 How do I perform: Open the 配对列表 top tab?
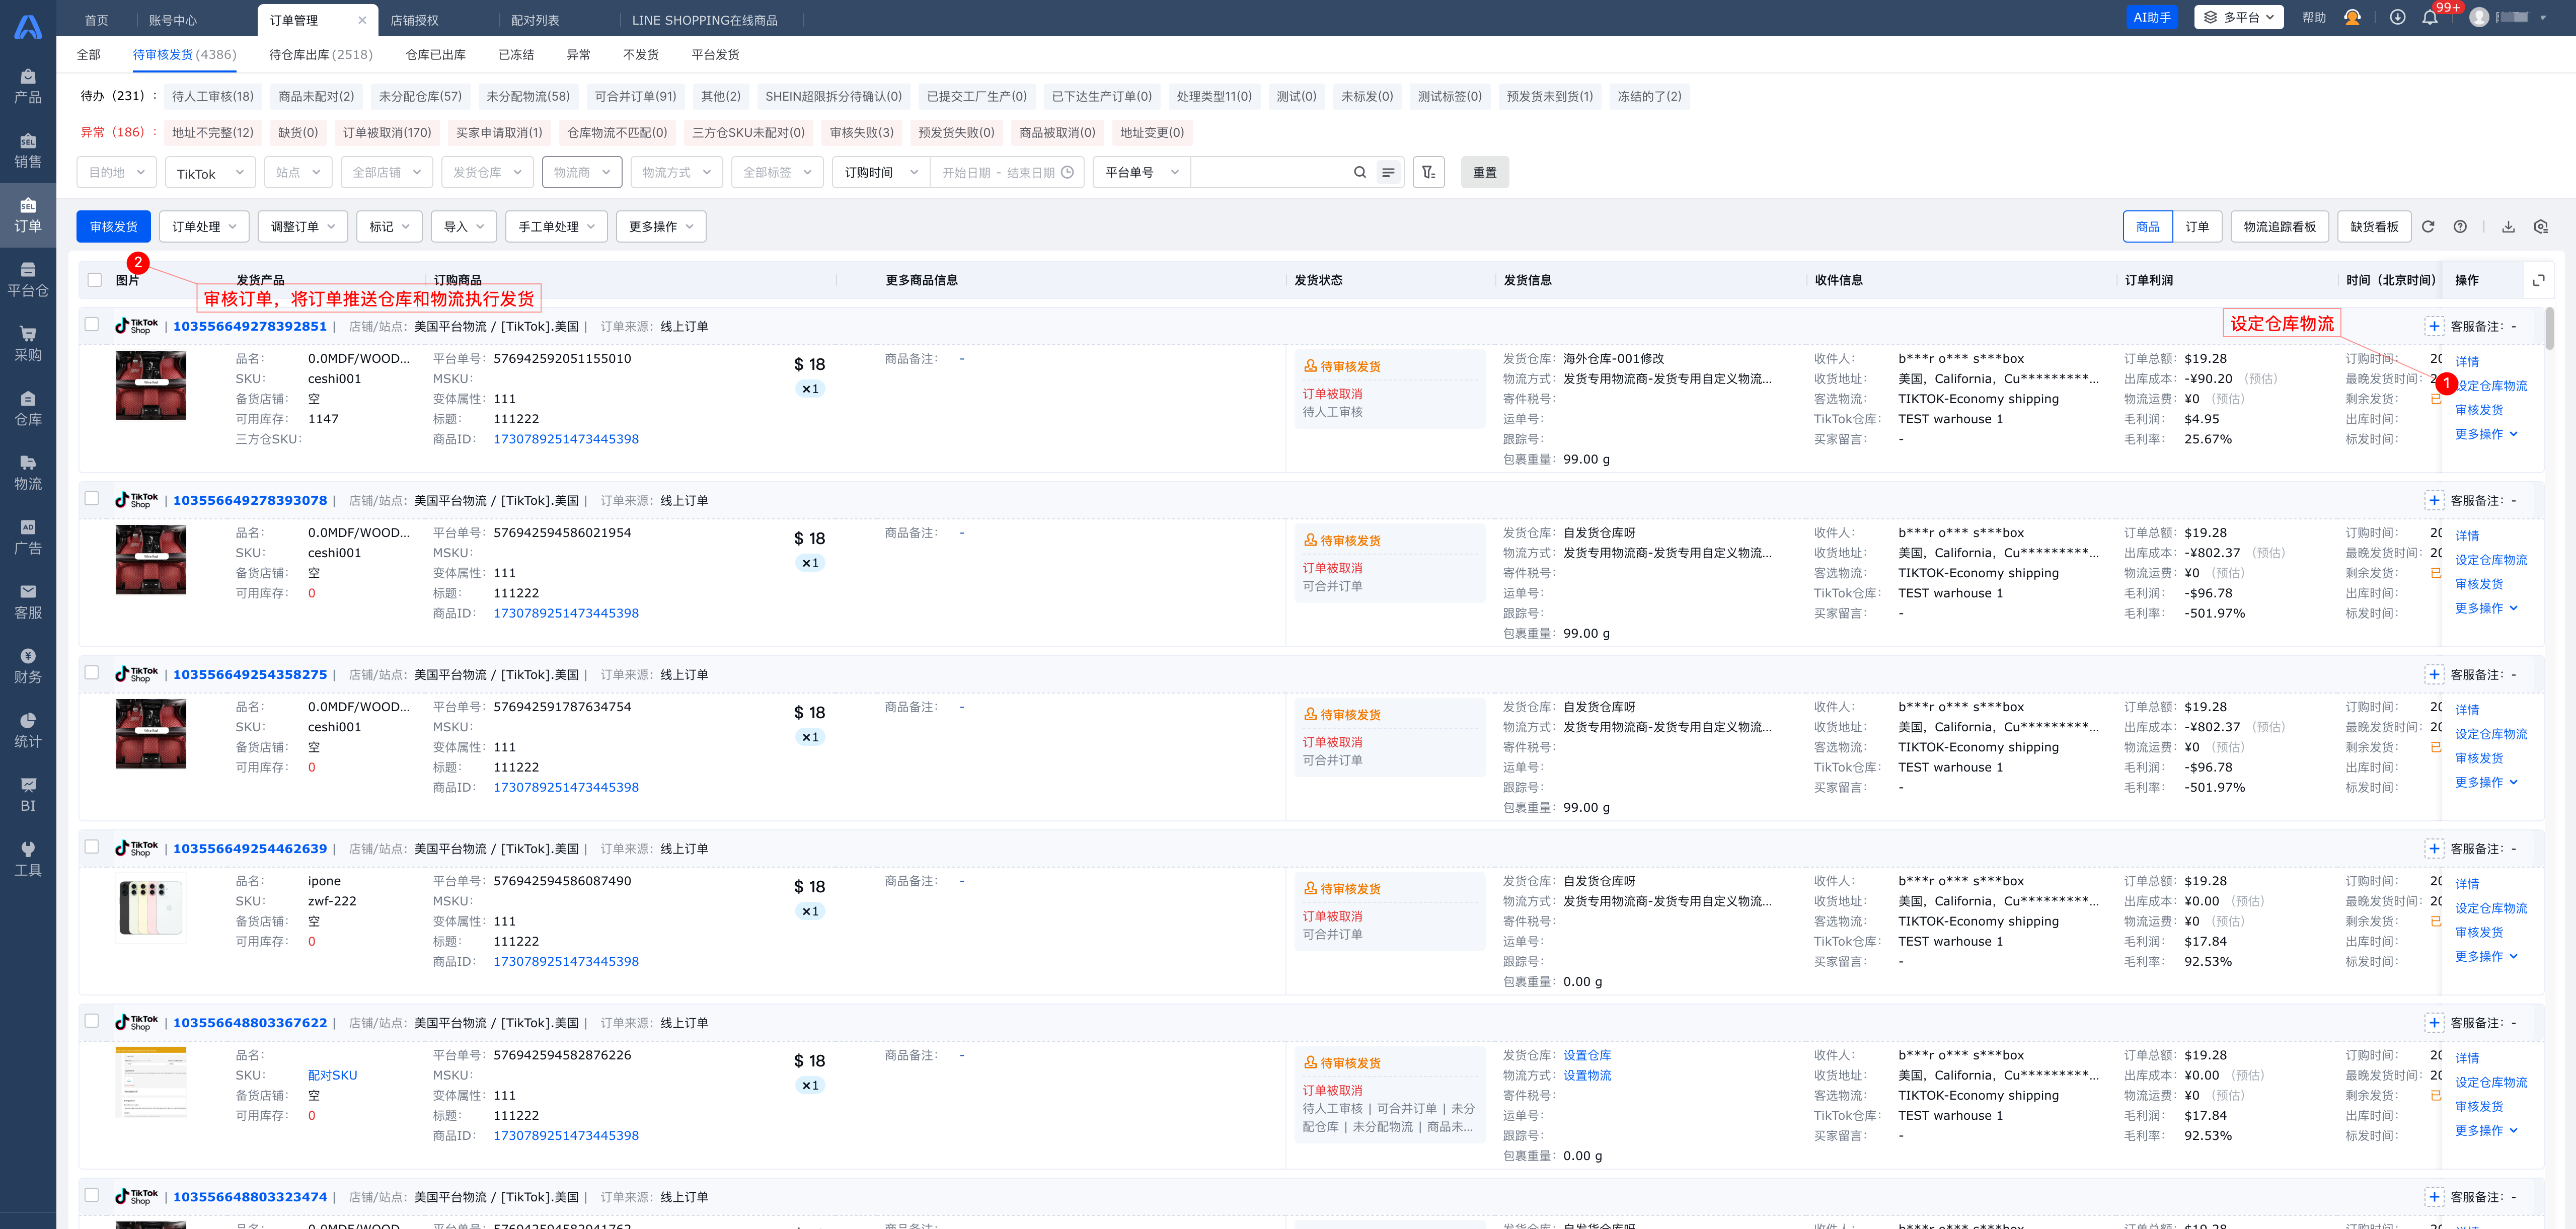535,20
